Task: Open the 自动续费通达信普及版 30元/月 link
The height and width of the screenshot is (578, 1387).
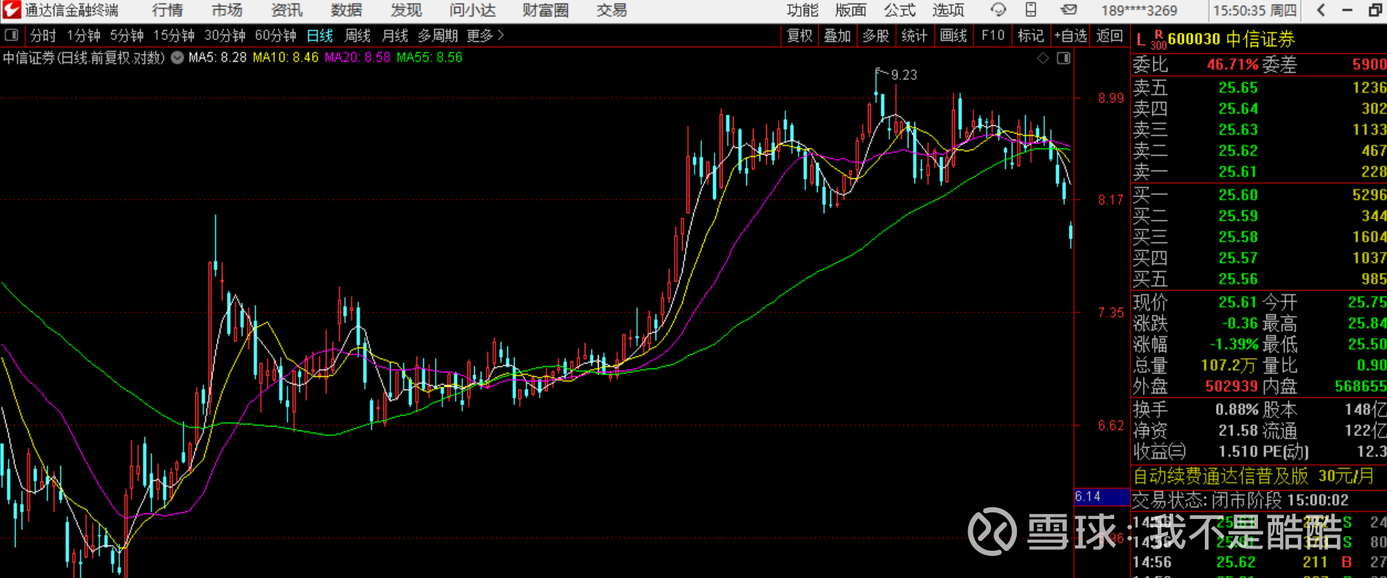Action: (1254, 476)
